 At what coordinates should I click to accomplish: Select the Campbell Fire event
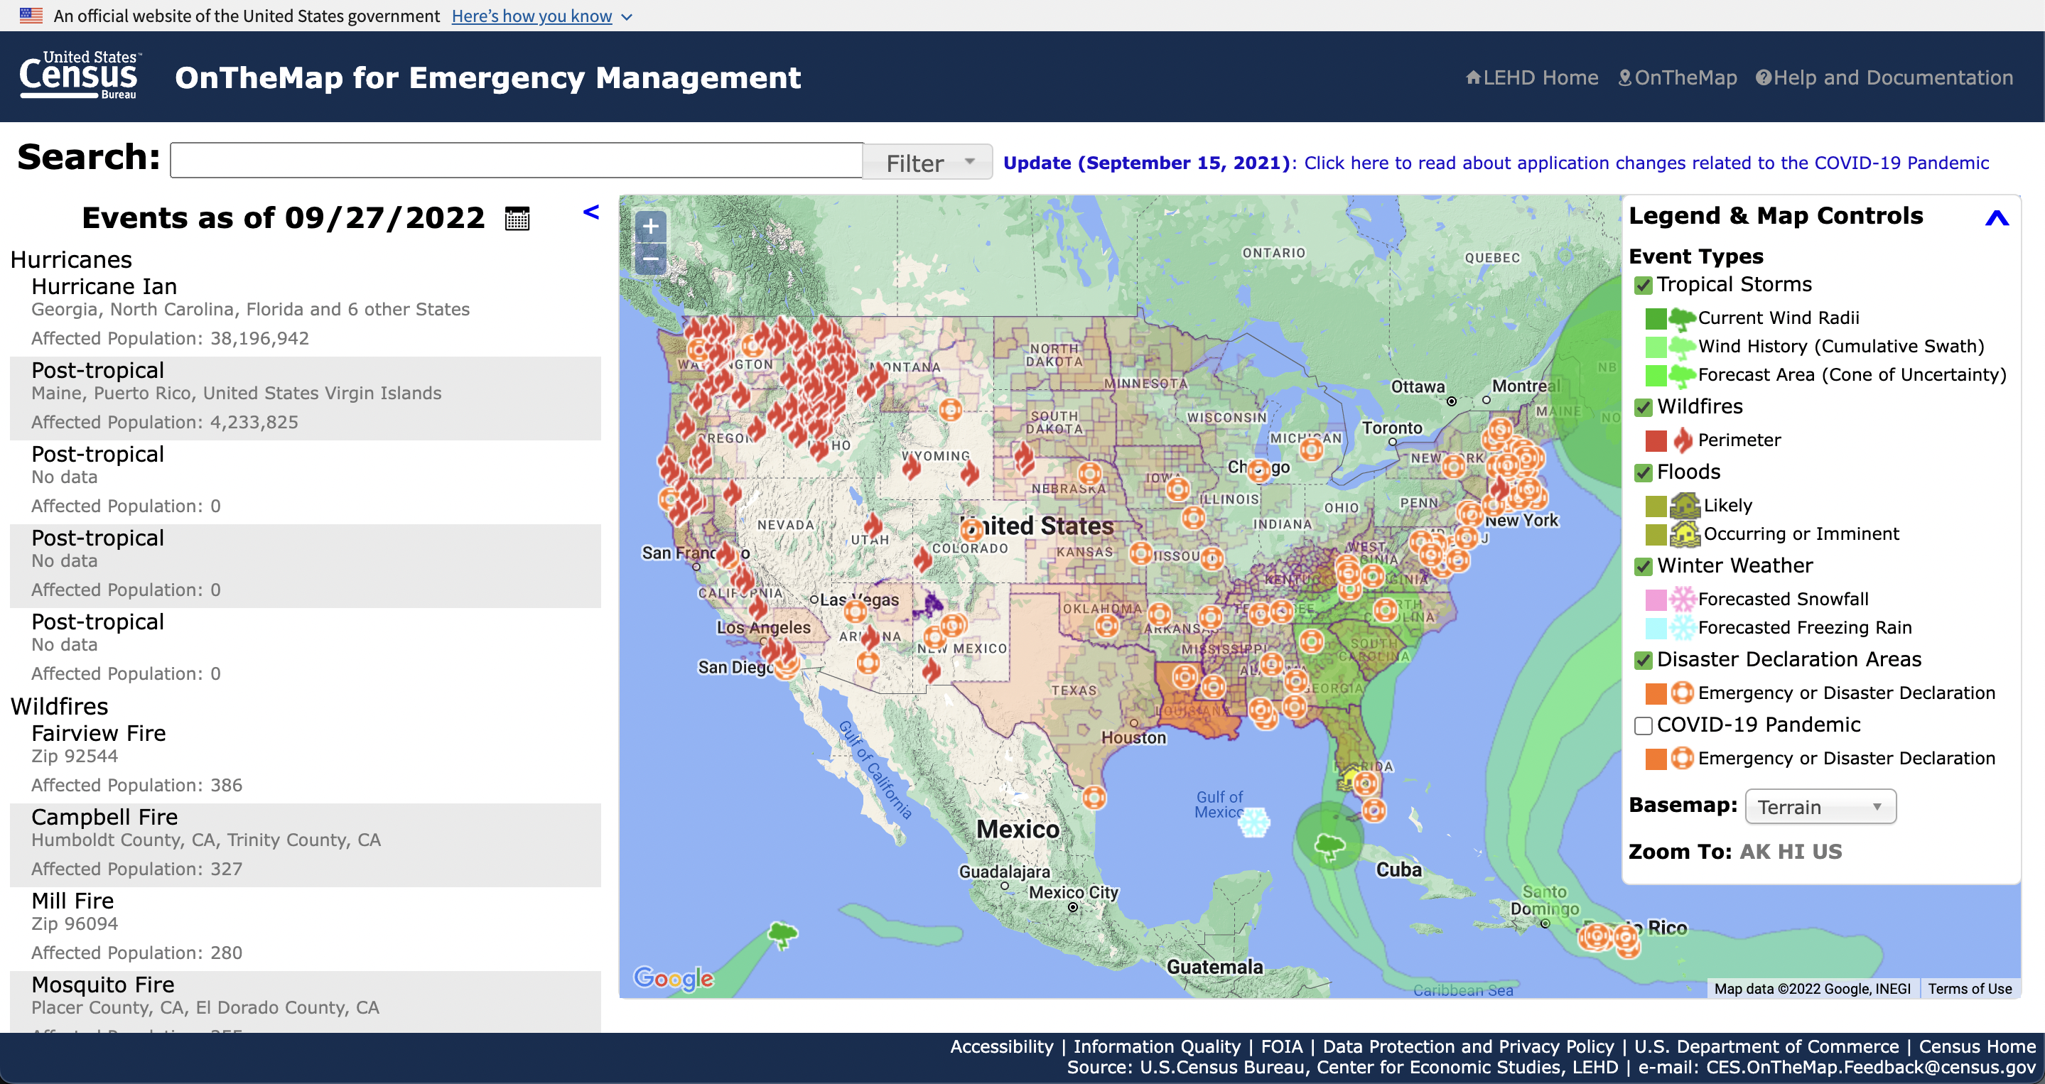point(305,845)
